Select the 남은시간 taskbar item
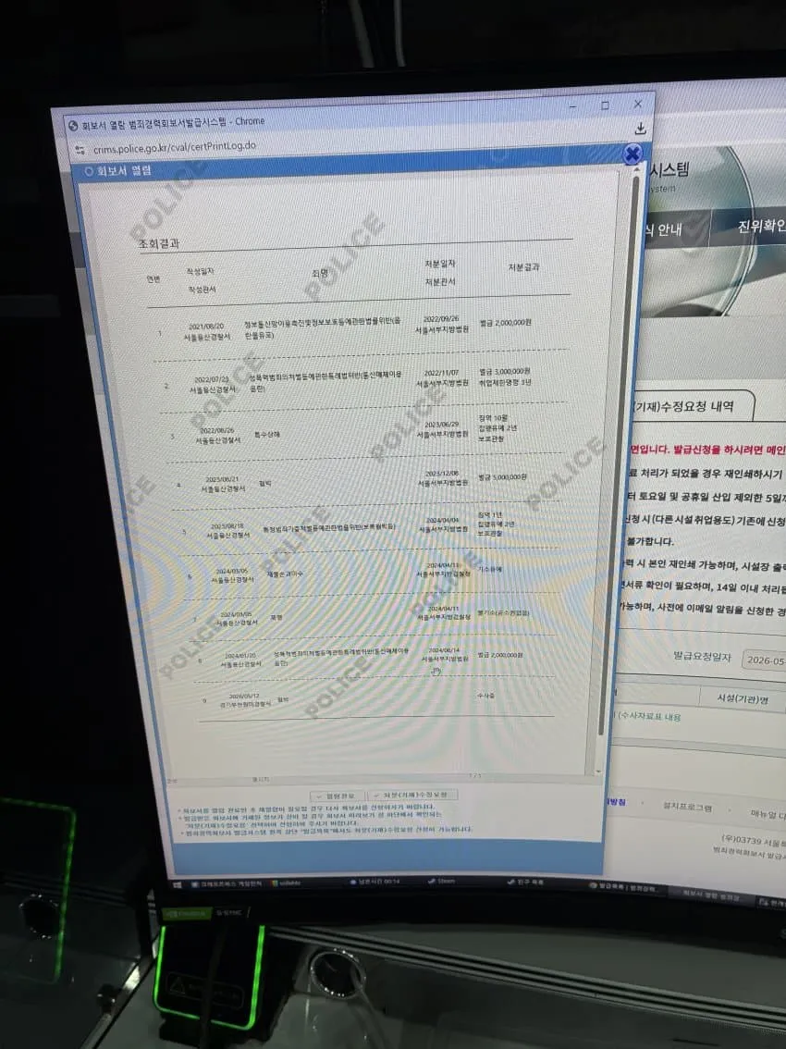This screenshot has height=1049, width=786. tap(375, 881)
